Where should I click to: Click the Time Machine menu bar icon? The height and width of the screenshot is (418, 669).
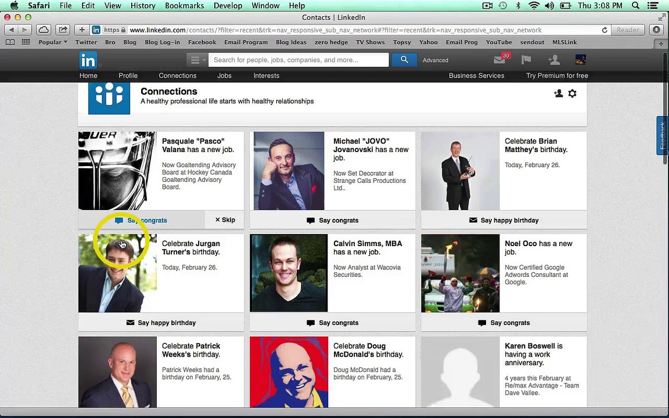(x=503, y=6)
